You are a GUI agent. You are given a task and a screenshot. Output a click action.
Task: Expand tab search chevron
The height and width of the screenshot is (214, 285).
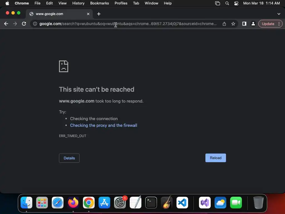(279, 14)
